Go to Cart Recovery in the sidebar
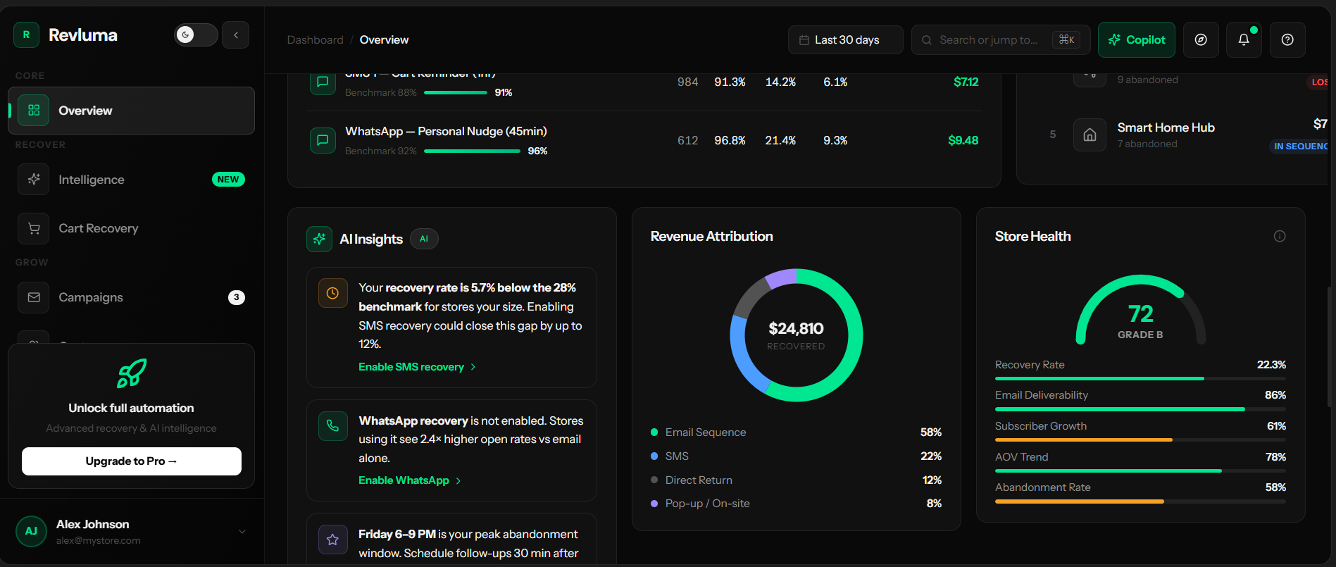This screenshot has width=1336, height=567. [131, 228]
